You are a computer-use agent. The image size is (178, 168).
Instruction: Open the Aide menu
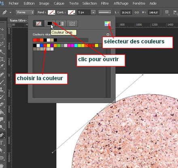pyautogui.click(x=153, y=3)
